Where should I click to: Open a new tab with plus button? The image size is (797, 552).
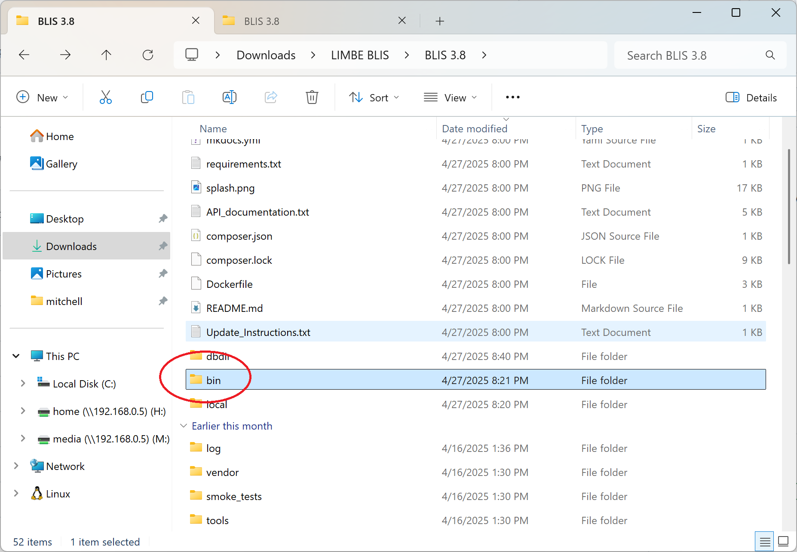pos(439,21)
